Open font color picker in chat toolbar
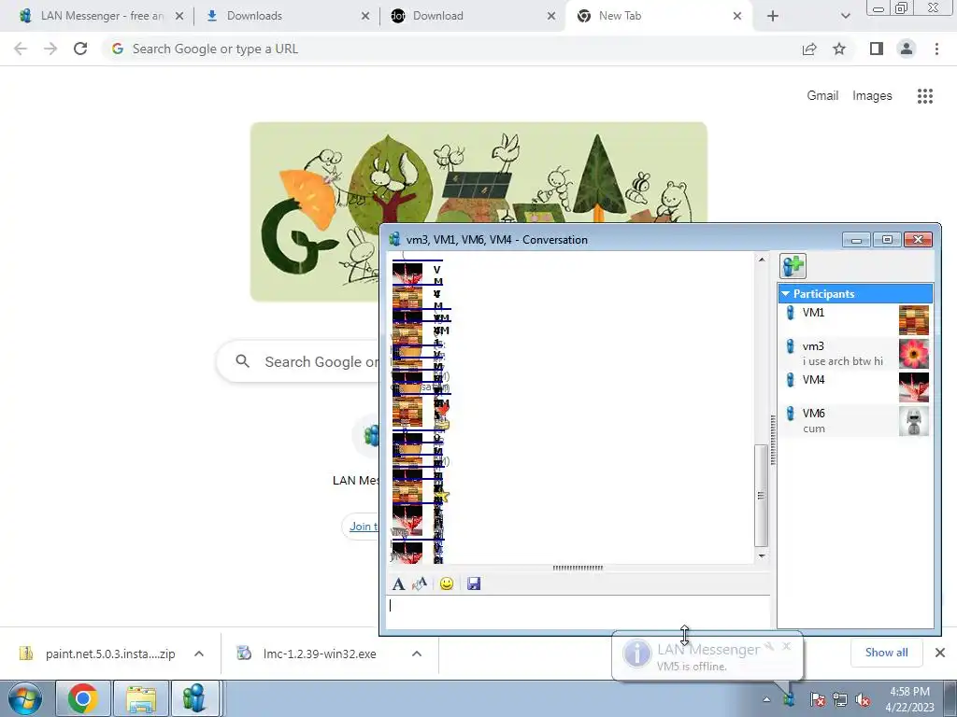Image resolution: width=957 pixels, height=717 pixels. (420, 584)
